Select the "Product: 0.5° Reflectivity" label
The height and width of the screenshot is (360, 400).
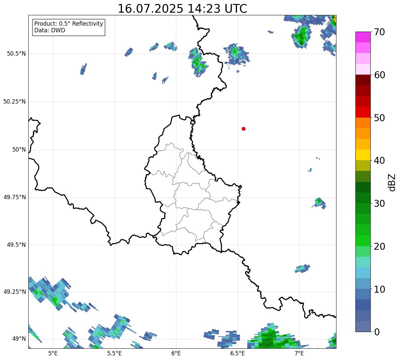(x=69, y=24)
